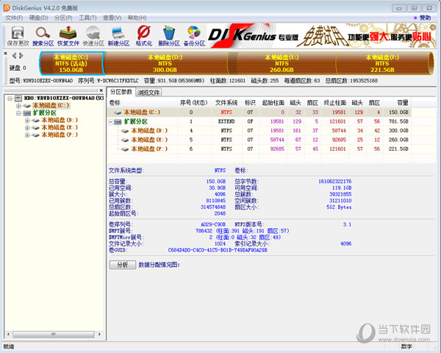Open the 备份分区 backup partition tool

coord(194,36)
